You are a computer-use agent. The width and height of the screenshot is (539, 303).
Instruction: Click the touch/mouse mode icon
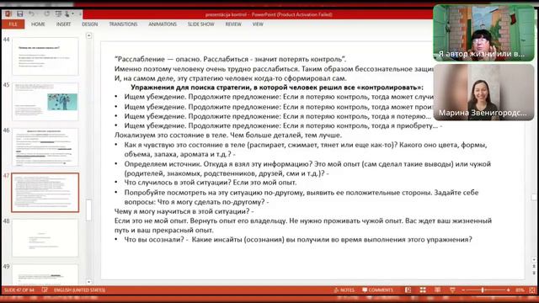pos(67,13)
